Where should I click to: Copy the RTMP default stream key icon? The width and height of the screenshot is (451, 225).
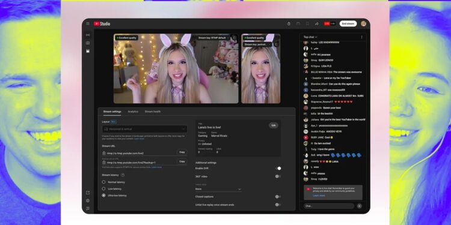point(234,38)
